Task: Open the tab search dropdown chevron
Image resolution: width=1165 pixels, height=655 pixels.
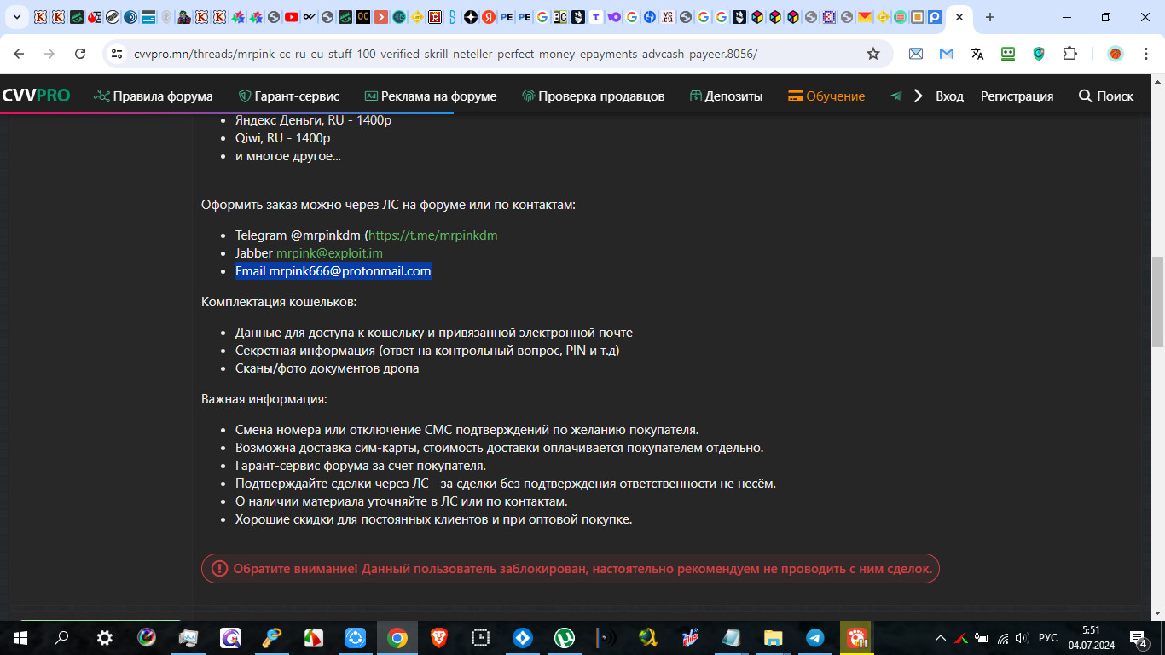Action: click(15, 17)
